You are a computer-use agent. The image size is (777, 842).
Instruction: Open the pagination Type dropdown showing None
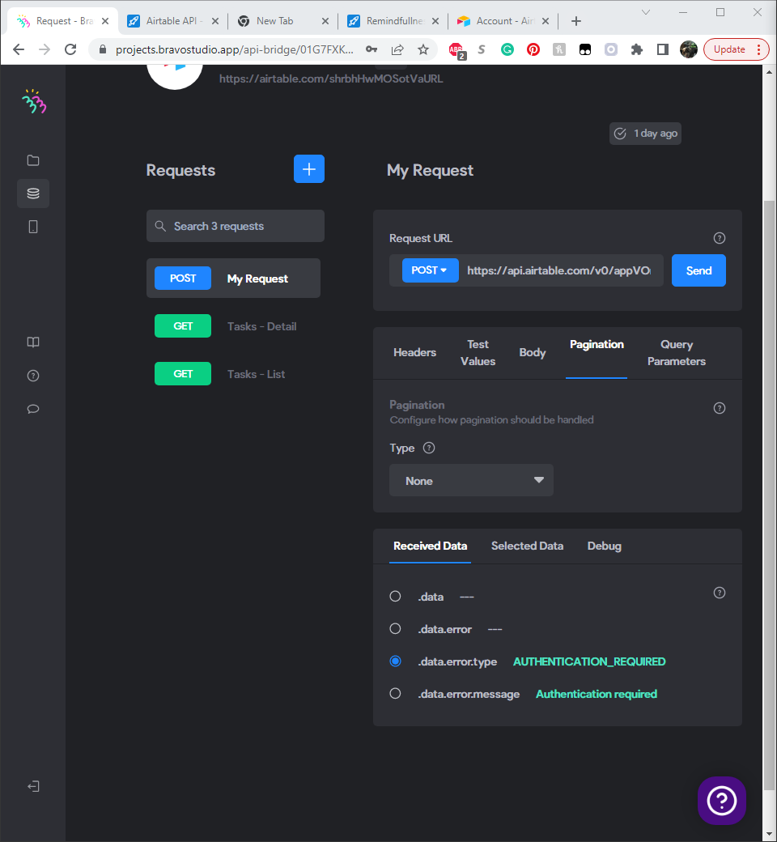471,480
